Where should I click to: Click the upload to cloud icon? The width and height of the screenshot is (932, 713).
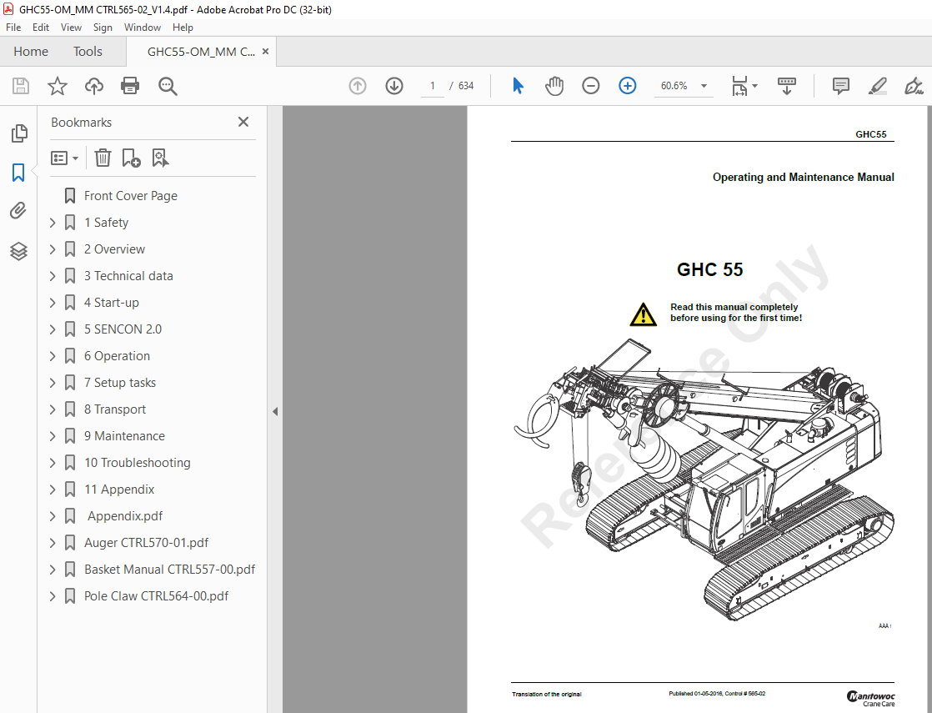[x=94, y=86]
